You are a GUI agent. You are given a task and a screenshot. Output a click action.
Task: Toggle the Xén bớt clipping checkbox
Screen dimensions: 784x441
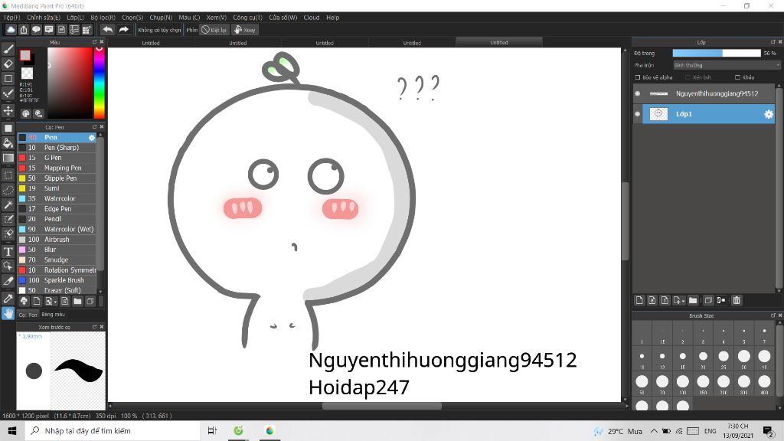[688, 77]
